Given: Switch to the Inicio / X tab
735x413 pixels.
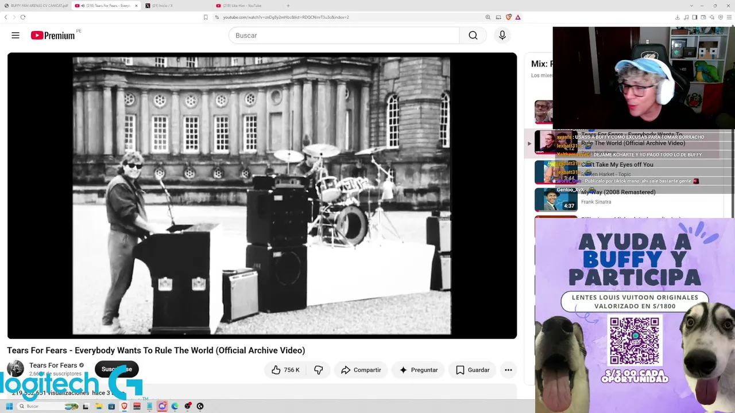Looking at the screenshot, I should pos(177,6).
